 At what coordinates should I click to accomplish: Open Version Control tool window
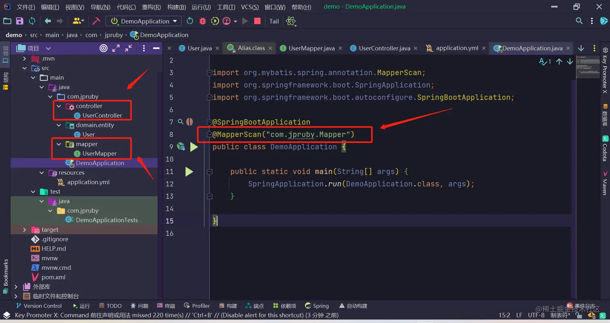point(38,306)
